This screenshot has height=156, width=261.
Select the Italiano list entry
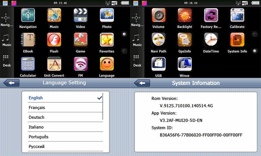click(65, 127)
